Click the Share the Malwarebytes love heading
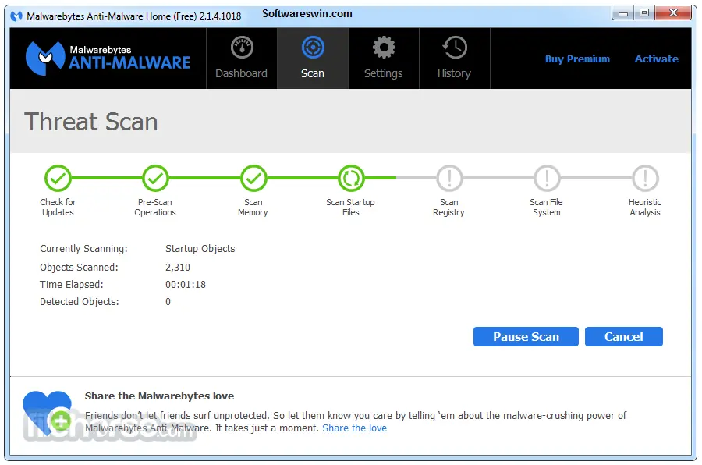 click(159, 396)
